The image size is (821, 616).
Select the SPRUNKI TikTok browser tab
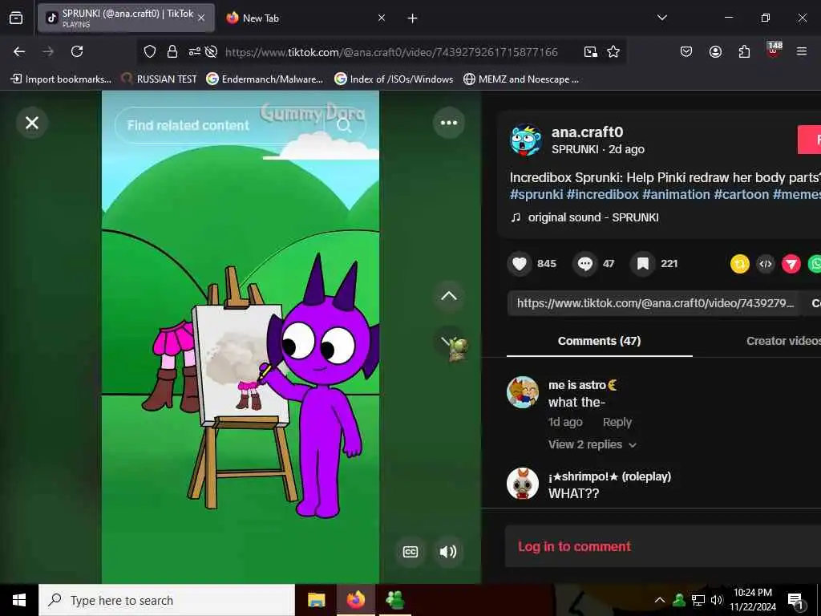(x=126, y=18)
